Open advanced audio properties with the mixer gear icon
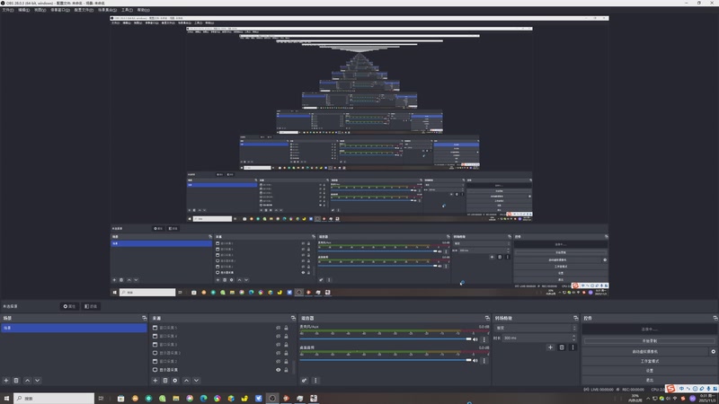 [x=304, y=380]
